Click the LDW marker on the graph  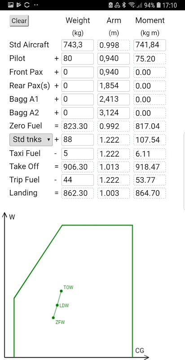57,305
